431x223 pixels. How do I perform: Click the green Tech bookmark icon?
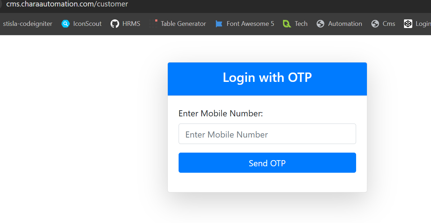(x=287, y=24)
